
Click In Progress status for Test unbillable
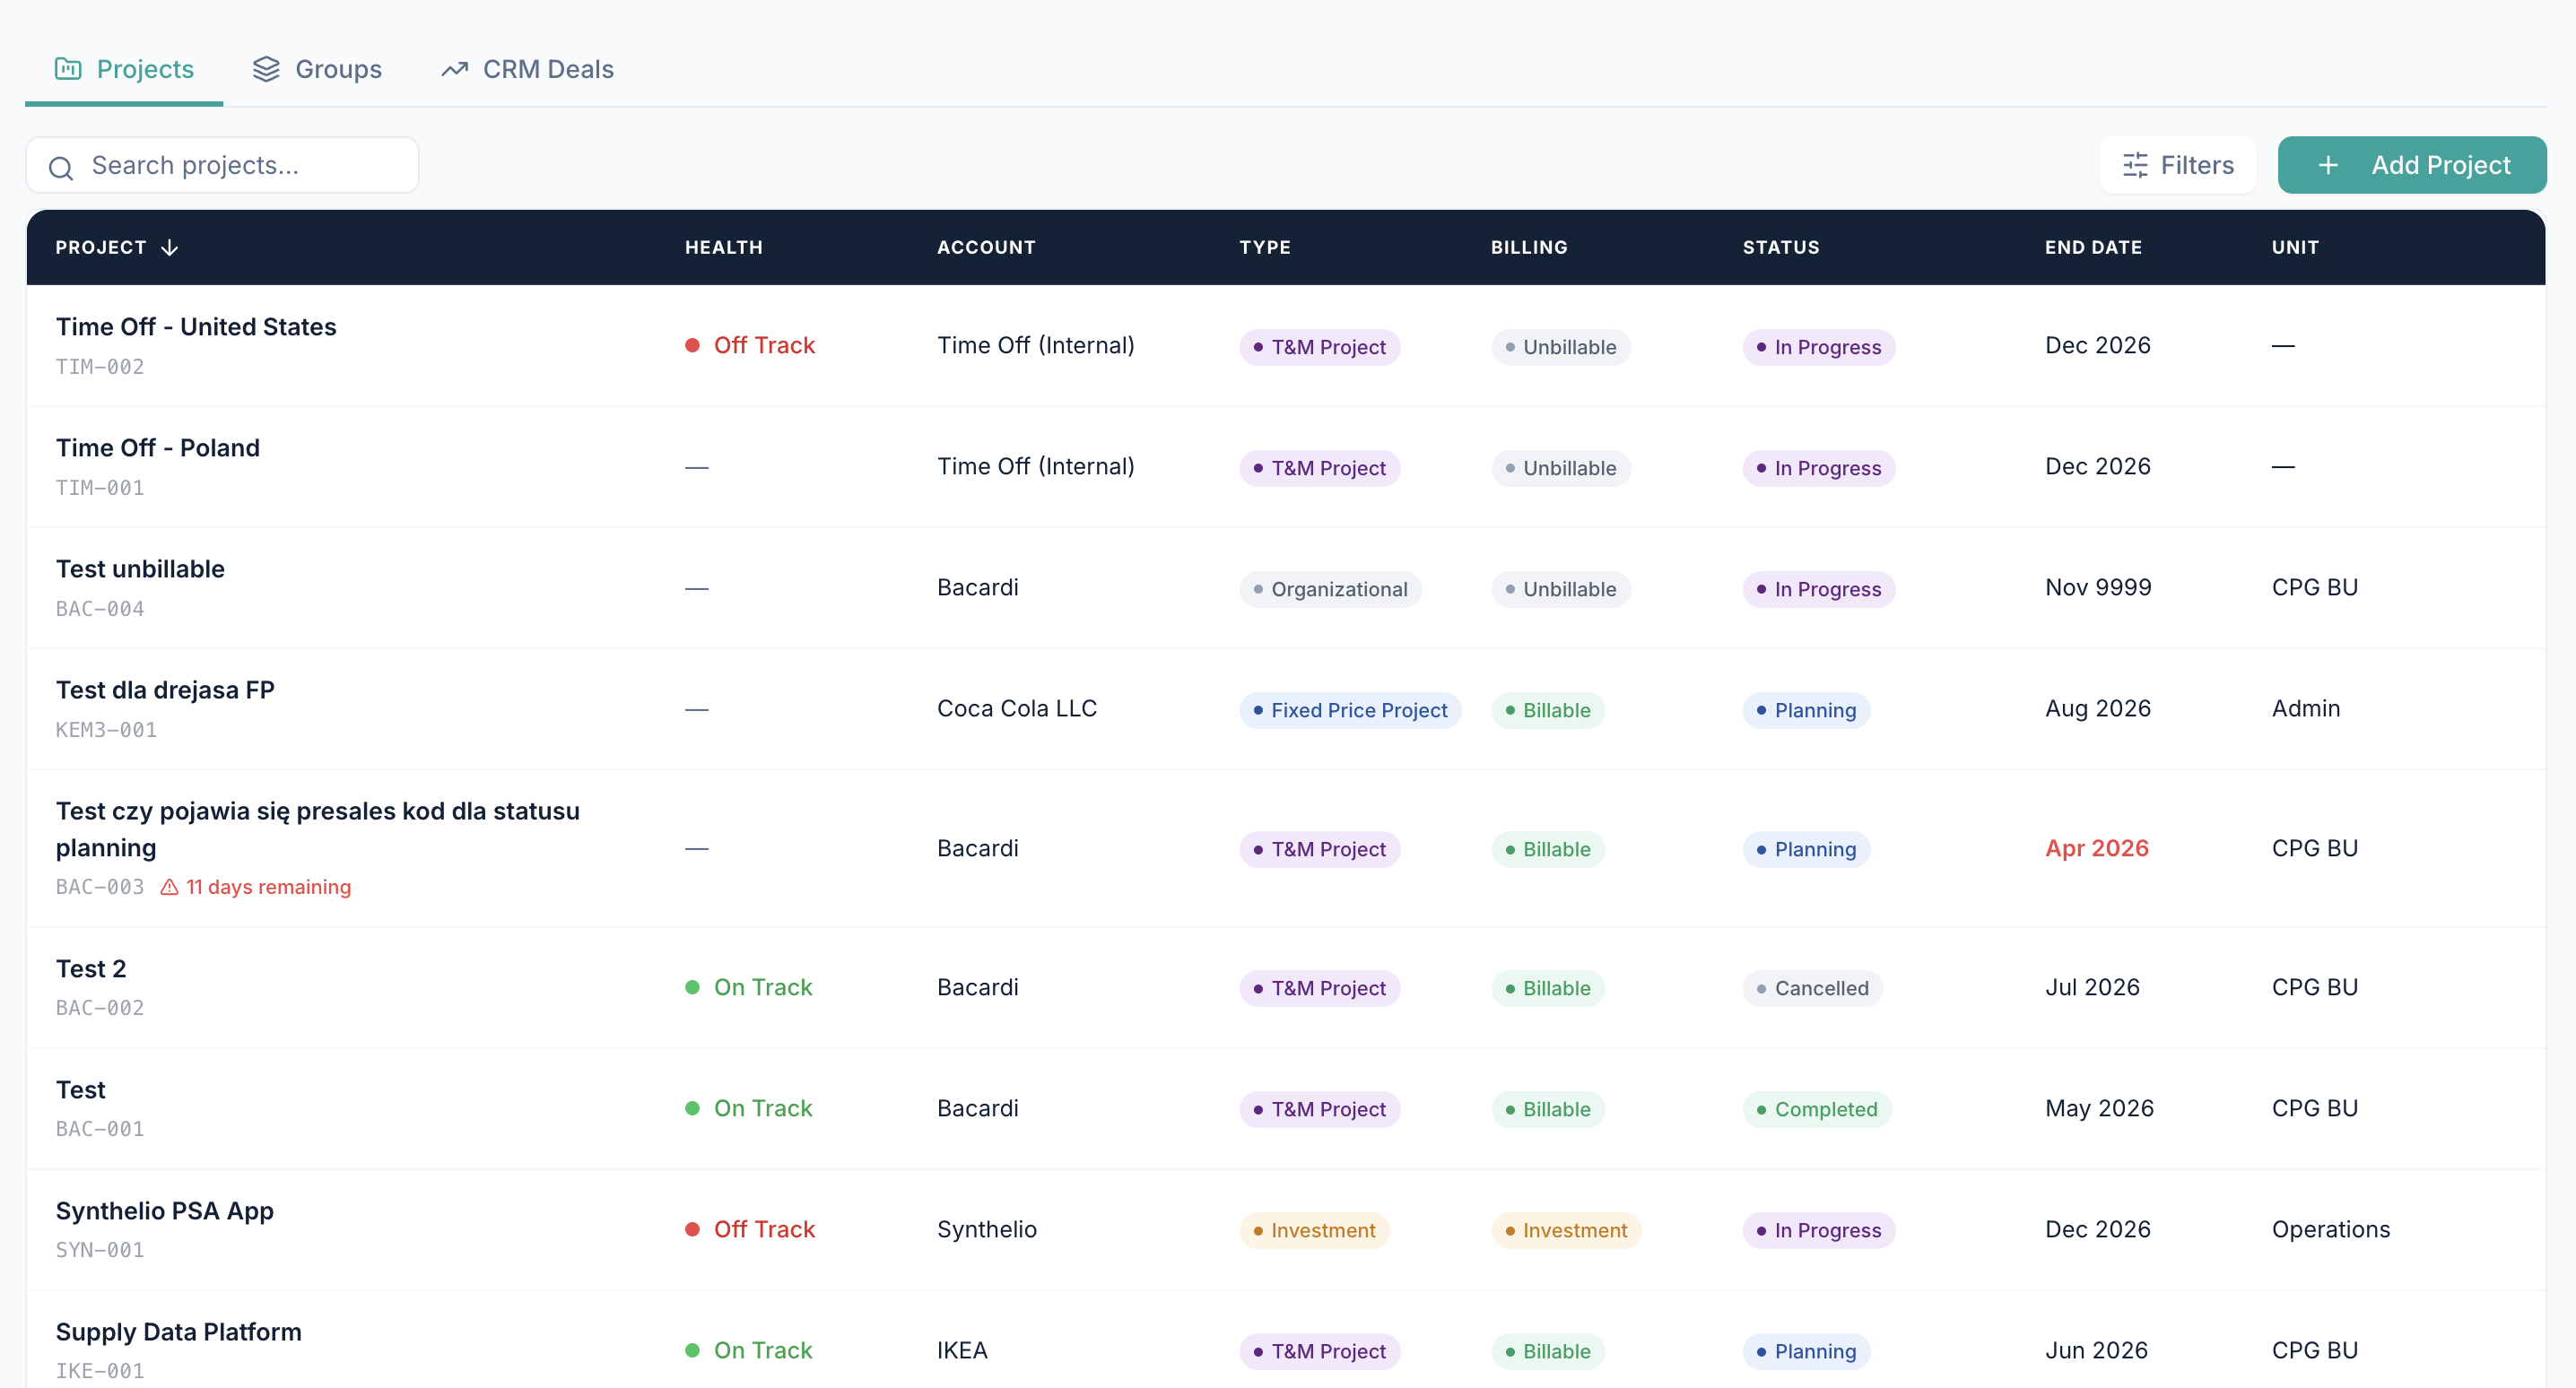(x=1819, y=589)
